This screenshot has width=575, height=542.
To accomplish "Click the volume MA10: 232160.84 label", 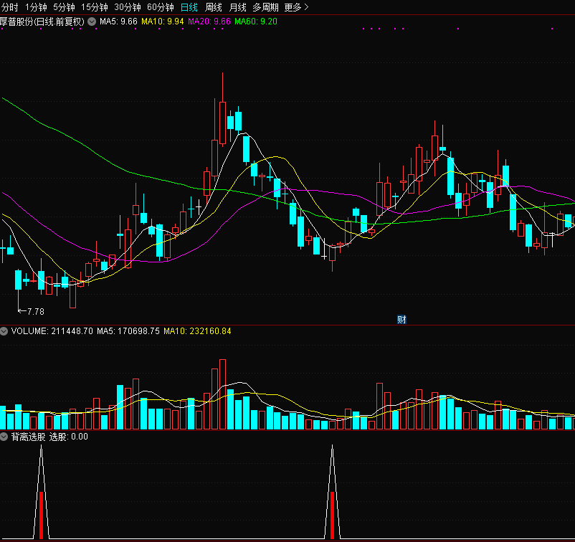I will (197, 331).
